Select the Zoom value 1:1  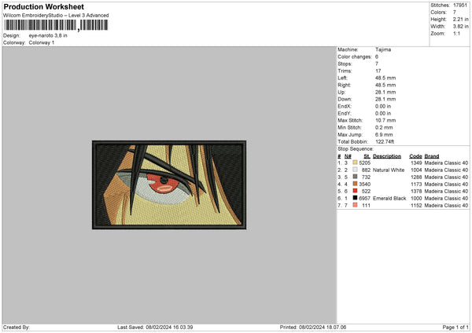[456, 33]
